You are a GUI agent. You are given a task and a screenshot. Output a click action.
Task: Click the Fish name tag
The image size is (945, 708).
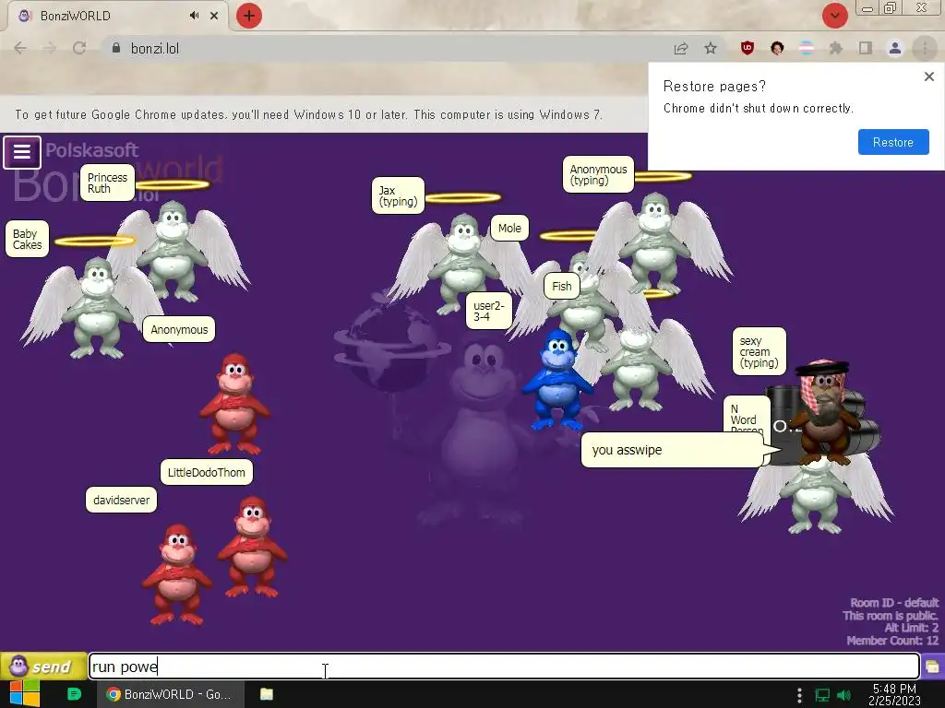pos(562,286)
